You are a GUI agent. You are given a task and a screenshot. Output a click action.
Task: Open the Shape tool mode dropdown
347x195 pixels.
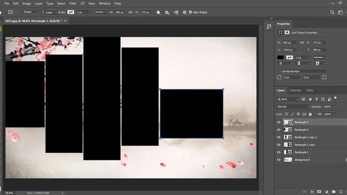31,12
